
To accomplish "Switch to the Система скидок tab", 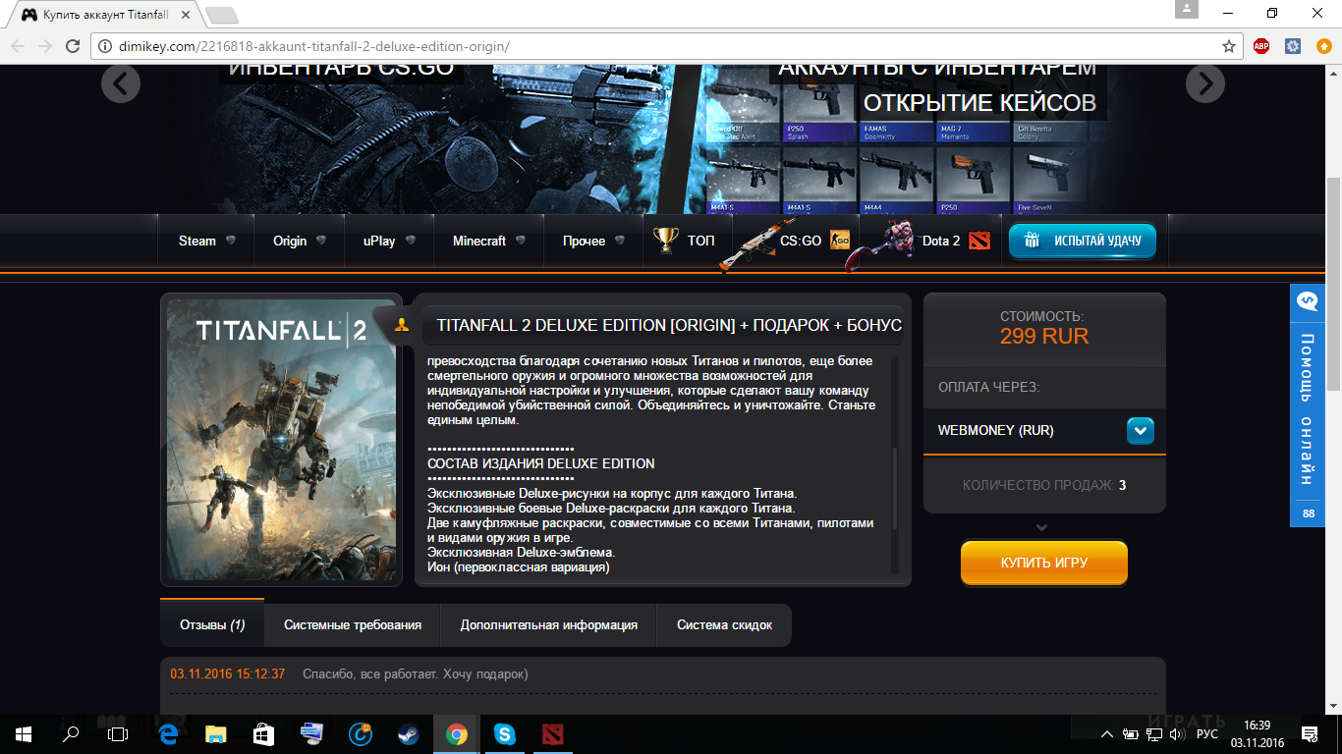I will (x=725, y=624).
